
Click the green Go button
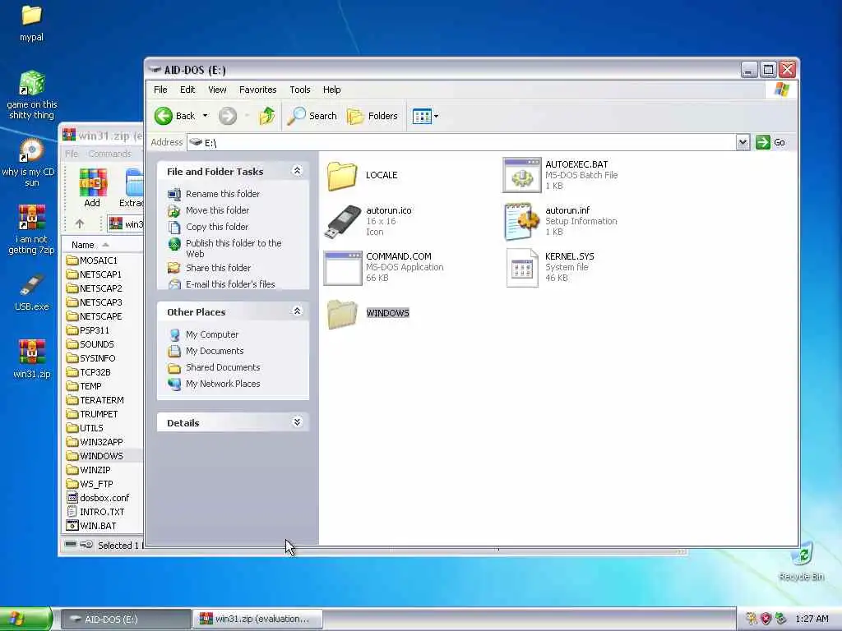[x=770, y=142]
